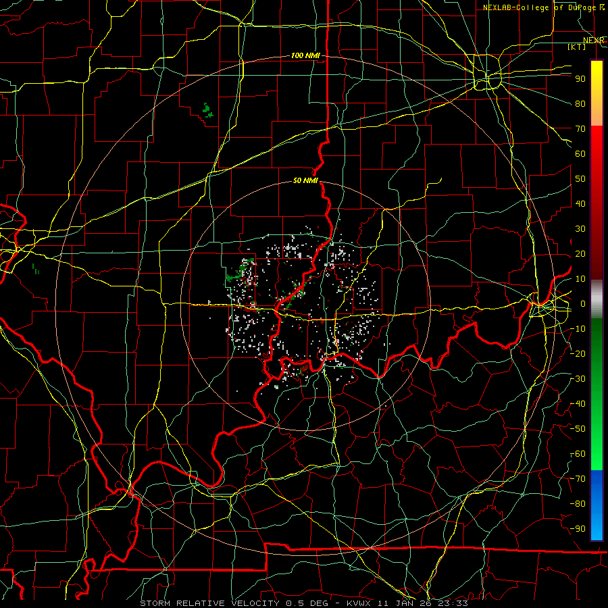Click the Storm Relative Velocity caption text
The width and height of the screenshot is (608, 608).
[x=304, y=603]
